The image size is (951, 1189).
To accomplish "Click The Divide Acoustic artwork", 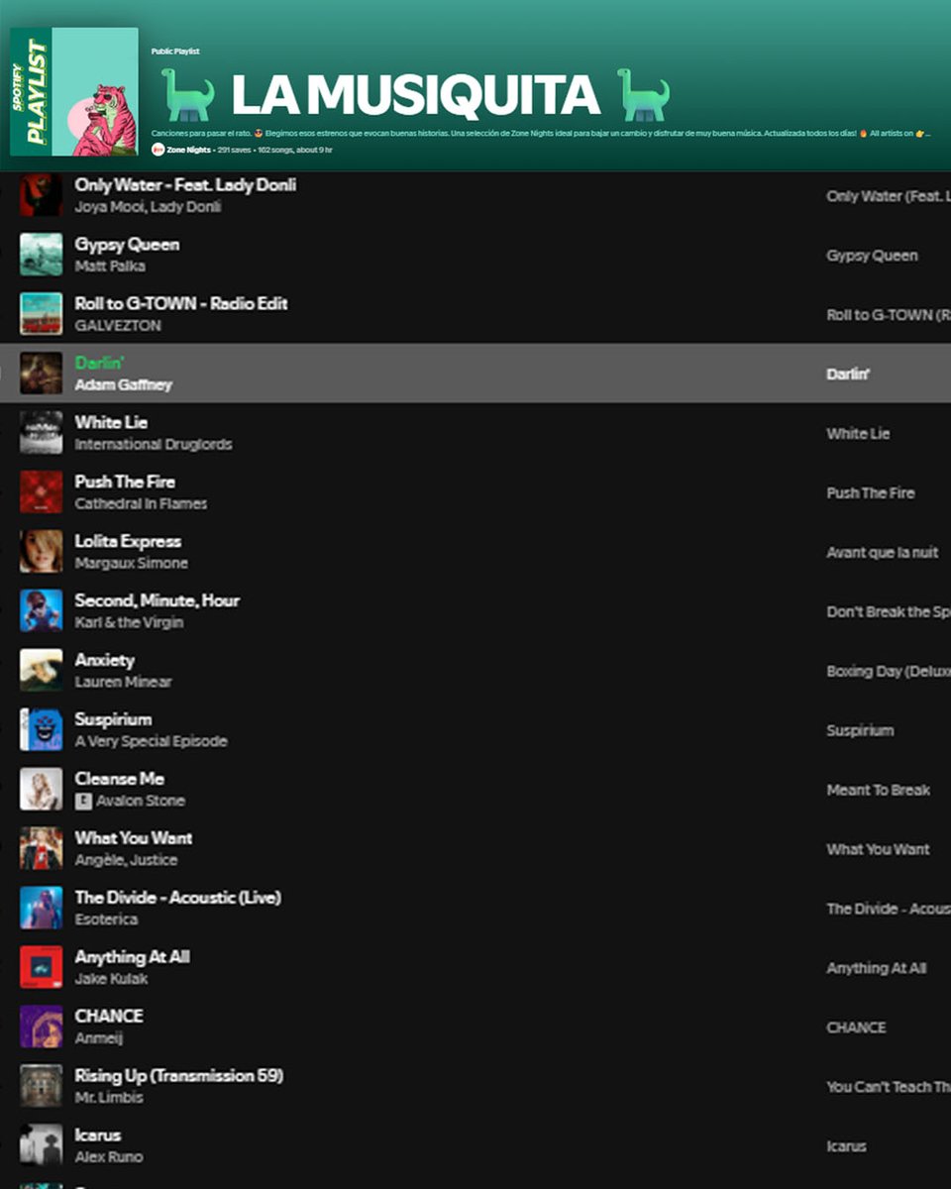I will [41, 909].
